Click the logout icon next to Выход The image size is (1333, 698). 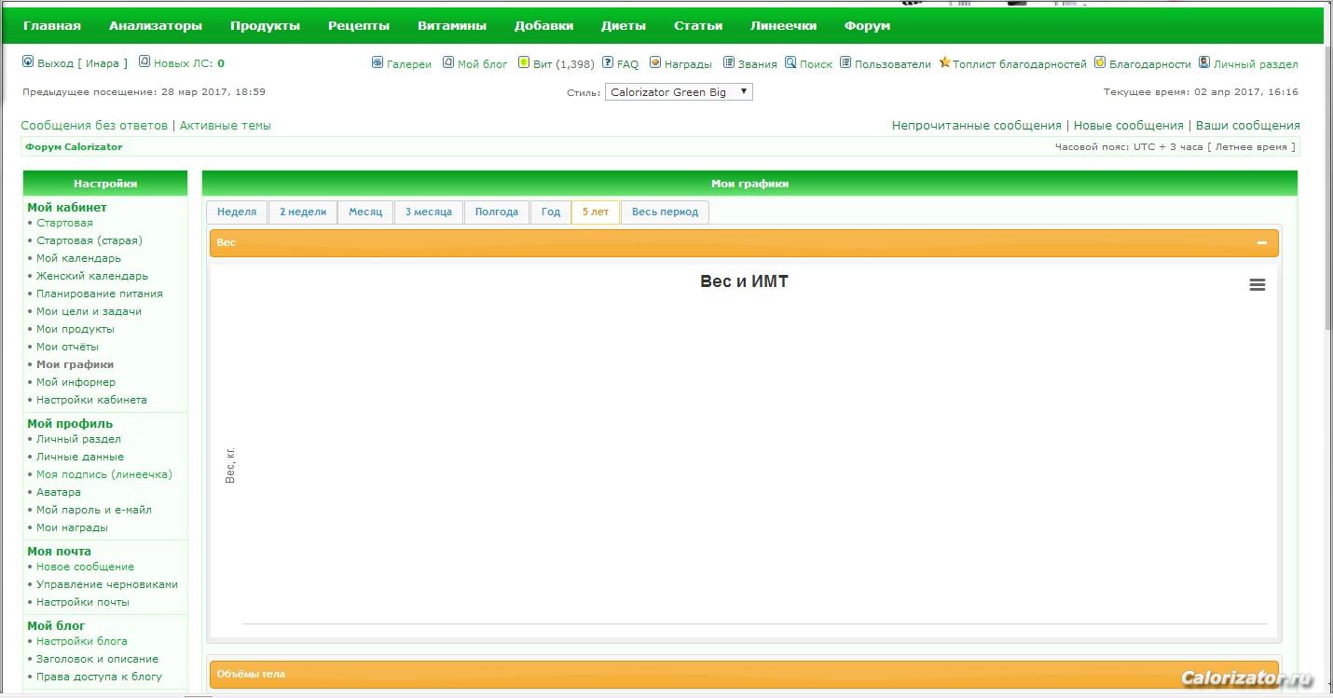pos(28,62)
